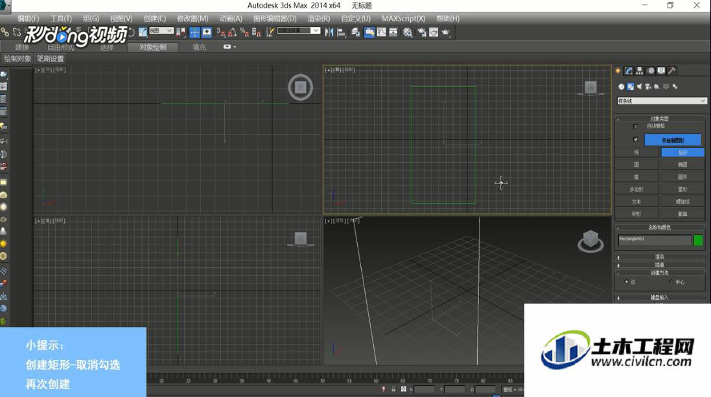Viewport: 711px width, 397px height.
Task: Click the cone icon in left toolbar
Action: (4, 232)
